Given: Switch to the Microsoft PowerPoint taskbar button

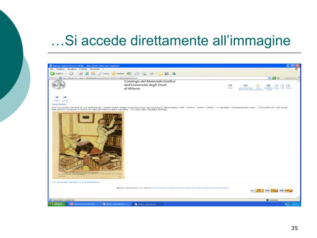Looking at the screenshot, I should pyautogui.click(x=84, y=204).
